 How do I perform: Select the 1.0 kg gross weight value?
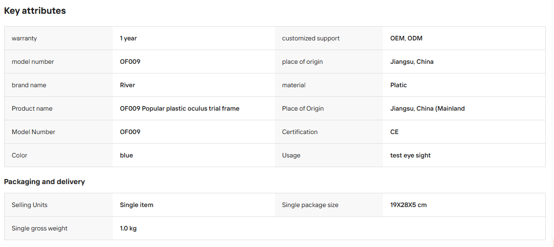(128, 228)
